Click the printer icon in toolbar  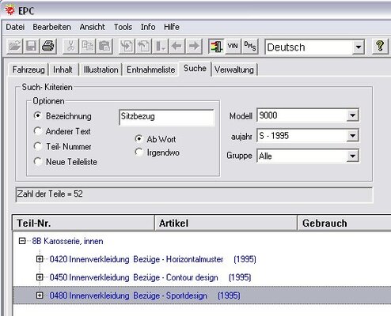[48, 47]
